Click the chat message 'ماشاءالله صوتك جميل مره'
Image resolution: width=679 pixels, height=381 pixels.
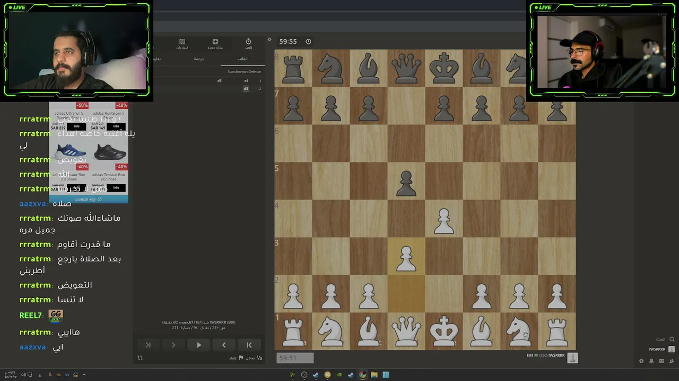(70, 224)
